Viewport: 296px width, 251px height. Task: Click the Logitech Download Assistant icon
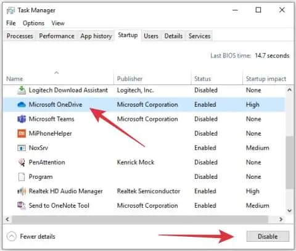pyautogui.click(x=22, y=90)
